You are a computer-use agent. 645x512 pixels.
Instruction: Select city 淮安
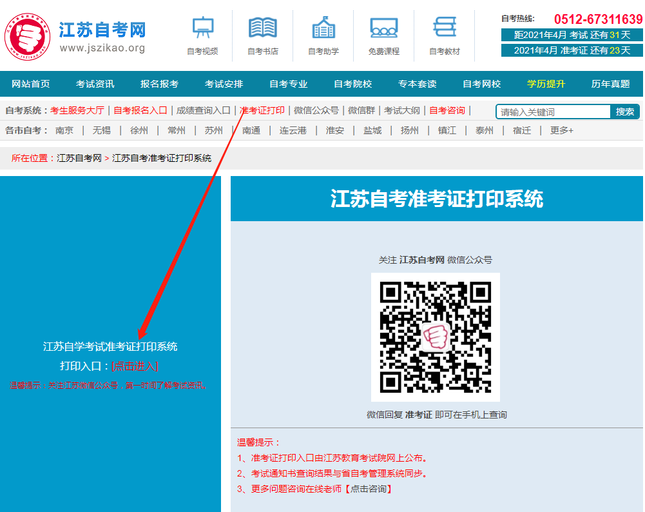click(335, 130)
